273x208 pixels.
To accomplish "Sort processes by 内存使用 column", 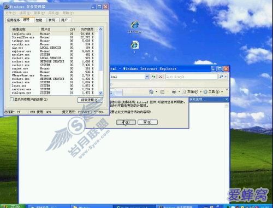I will pos(87,29).
